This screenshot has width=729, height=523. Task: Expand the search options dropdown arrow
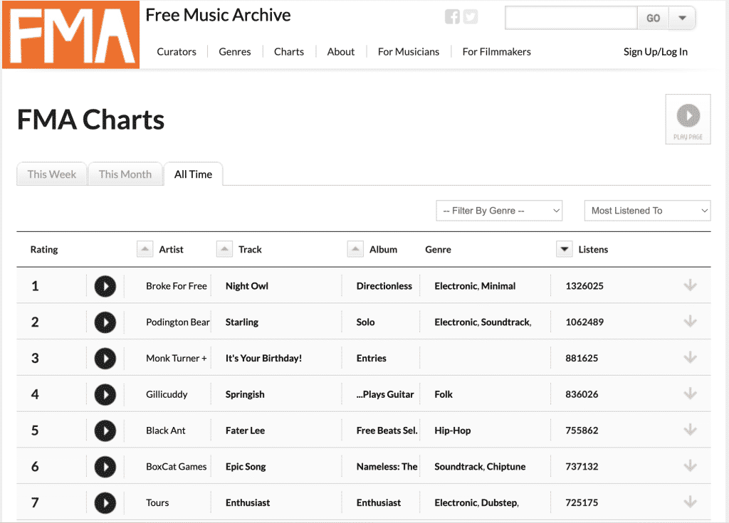point(683,18)
